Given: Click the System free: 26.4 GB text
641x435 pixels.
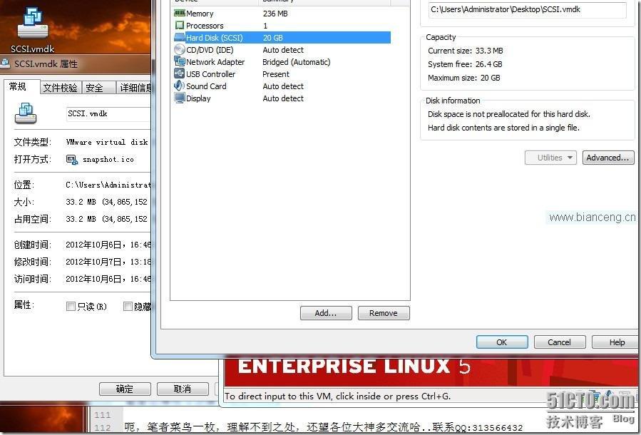Looking at the screenshot, I should click(x=465, y=64).
